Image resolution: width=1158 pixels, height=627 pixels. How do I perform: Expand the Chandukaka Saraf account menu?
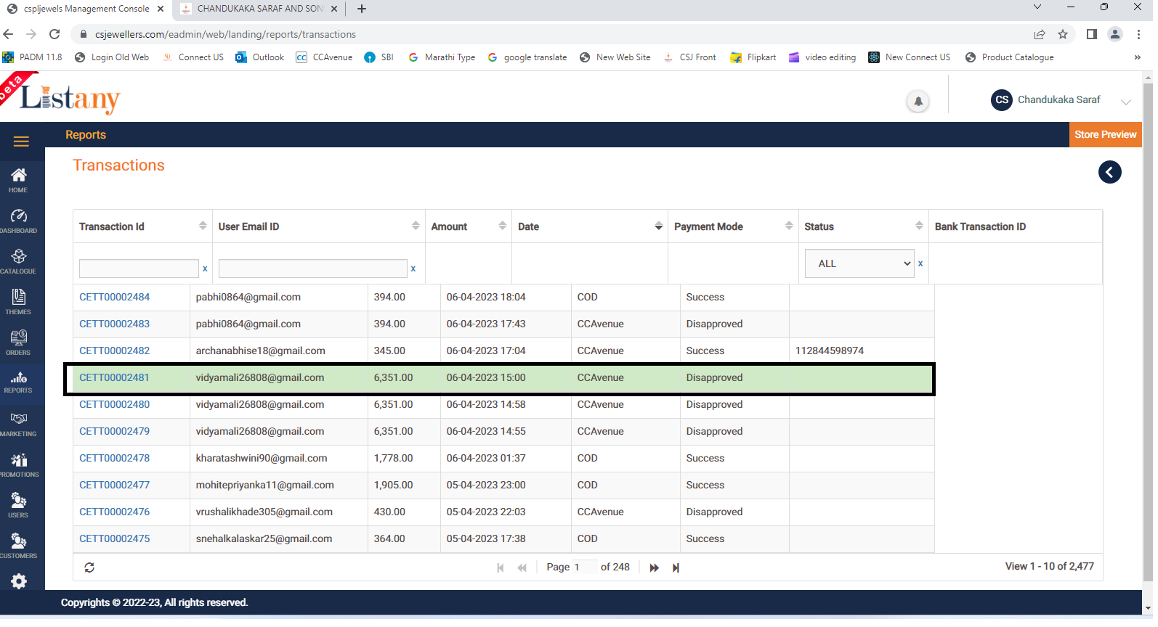click(1126, 102)
